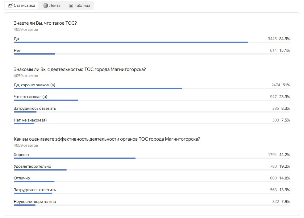Image resolution: width=304 pixels, height=218 pixels.
Task: Select the Статистика tab label
Action: click(24, 6)
